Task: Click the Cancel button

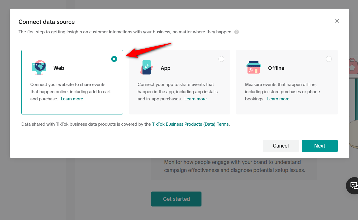Action: point(281,146)
